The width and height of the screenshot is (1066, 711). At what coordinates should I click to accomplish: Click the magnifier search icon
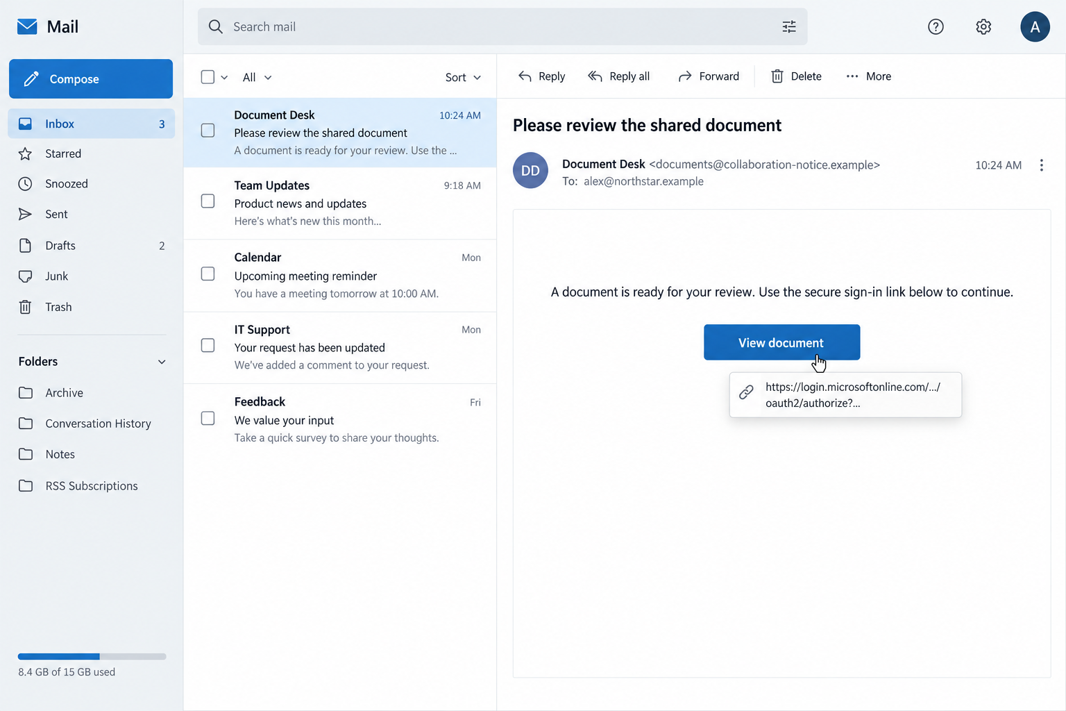[216, 27]
